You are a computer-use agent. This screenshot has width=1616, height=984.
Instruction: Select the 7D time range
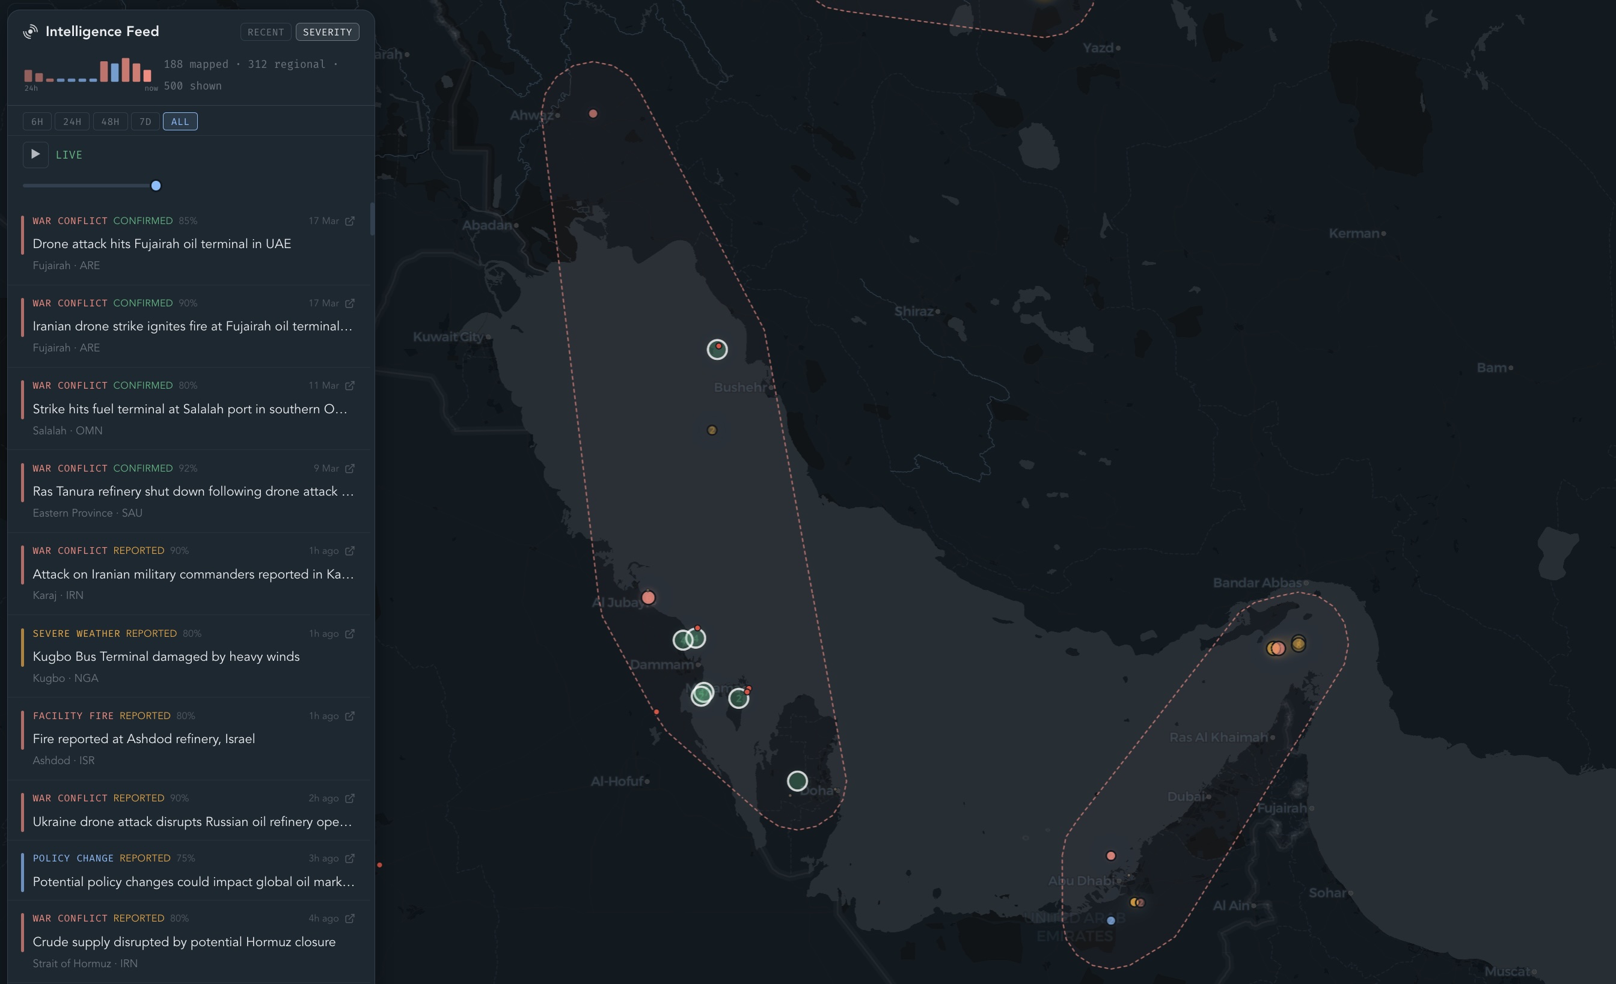pyautogui.click(x=145, y=122)
